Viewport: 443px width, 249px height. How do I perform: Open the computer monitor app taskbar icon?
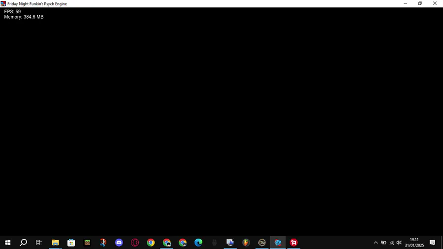(x=230, y=243)
